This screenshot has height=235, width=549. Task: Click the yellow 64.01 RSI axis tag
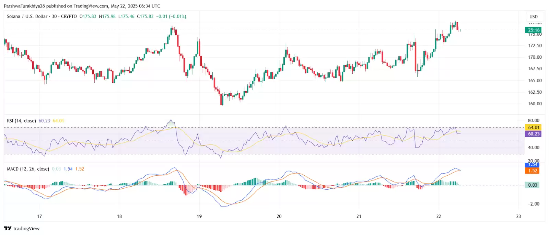point(533,127)
